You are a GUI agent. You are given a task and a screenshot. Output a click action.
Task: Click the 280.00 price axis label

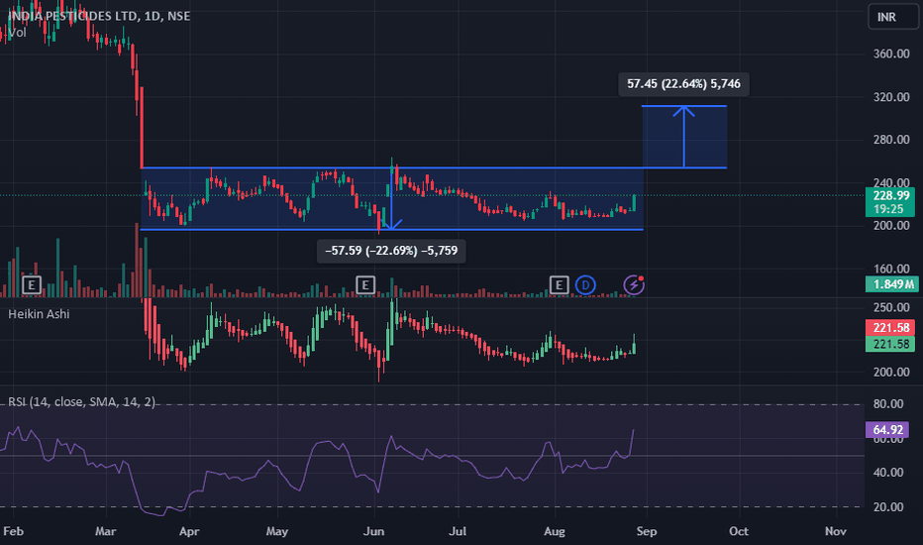pyautogui.click(x=891, y=140)
